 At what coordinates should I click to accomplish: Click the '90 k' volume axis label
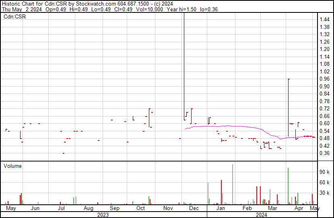[x=324, y=172]
